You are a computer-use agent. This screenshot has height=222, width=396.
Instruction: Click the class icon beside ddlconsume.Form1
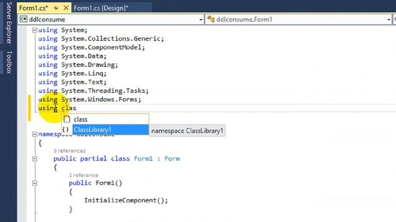tap(210, 19)
